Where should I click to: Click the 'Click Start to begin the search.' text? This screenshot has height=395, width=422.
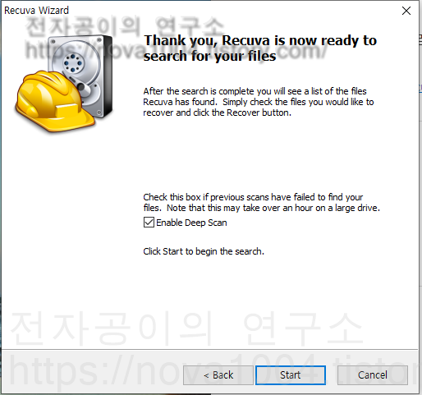[204, 251]
